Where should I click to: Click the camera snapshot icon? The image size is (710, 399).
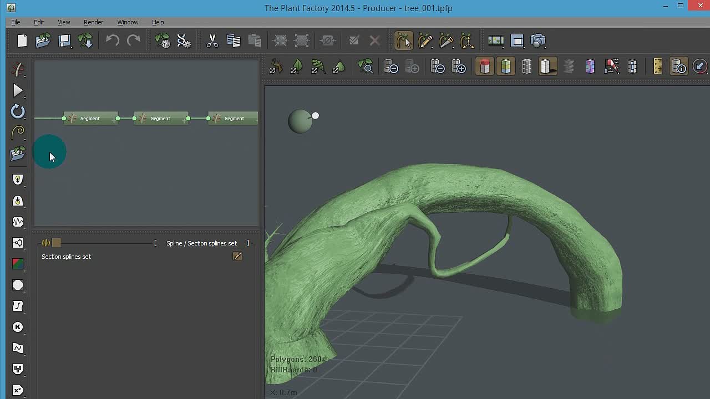coord(538,40)
